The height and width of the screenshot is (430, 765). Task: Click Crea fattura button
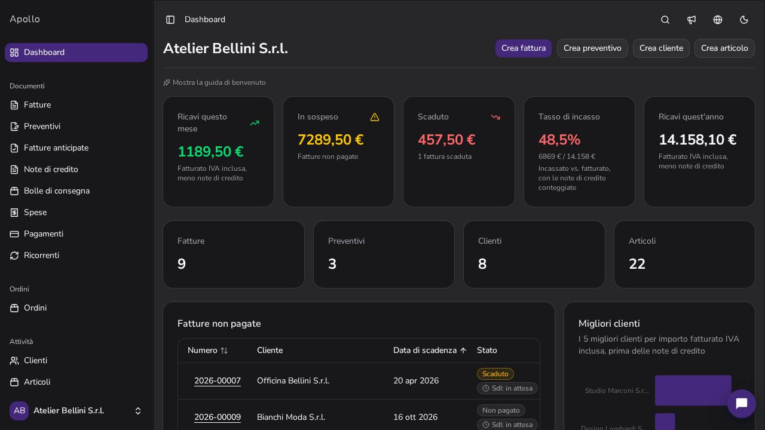(524, 48)
